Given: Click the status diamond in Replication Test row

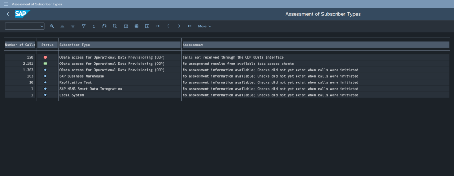Looking at the screenshot, I should pos(45,82).
